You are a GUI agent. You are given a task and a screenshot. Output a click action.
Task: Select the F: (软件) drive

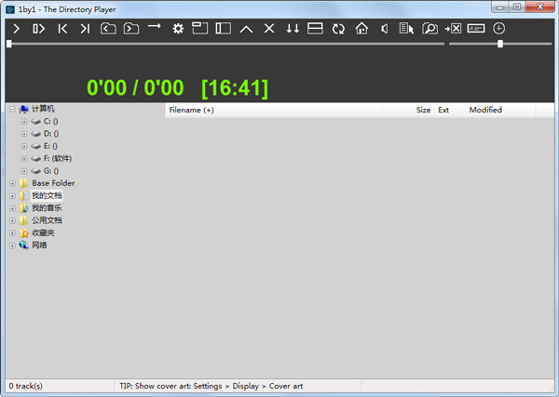(57, 158)
